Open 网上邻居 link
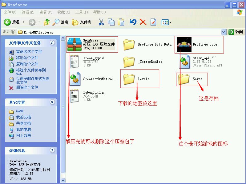Screen dimensions: 246x184 point(23,136)
